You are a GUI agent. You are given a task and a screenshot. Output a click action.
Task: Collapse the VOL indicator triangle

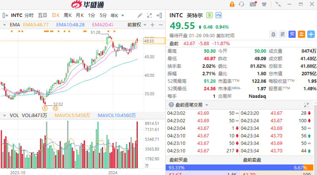[x=5, y=116]
